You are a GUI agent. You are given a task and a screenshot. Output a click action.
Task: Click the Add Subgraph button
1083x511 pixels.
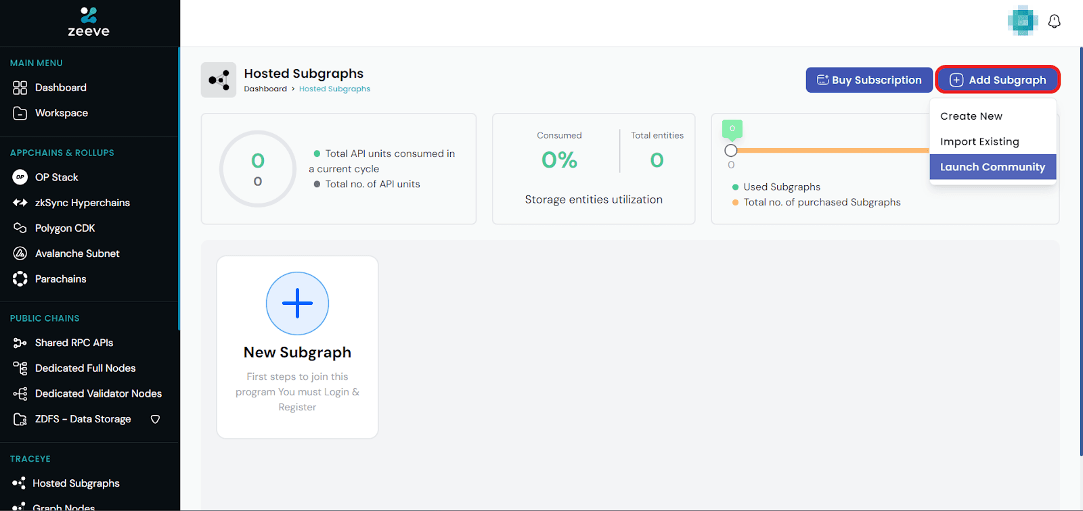tap(998, 80)
